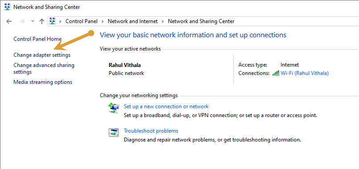Click the Rahul Vithala network name
The image size is (359, 169).
coord(125,65)
